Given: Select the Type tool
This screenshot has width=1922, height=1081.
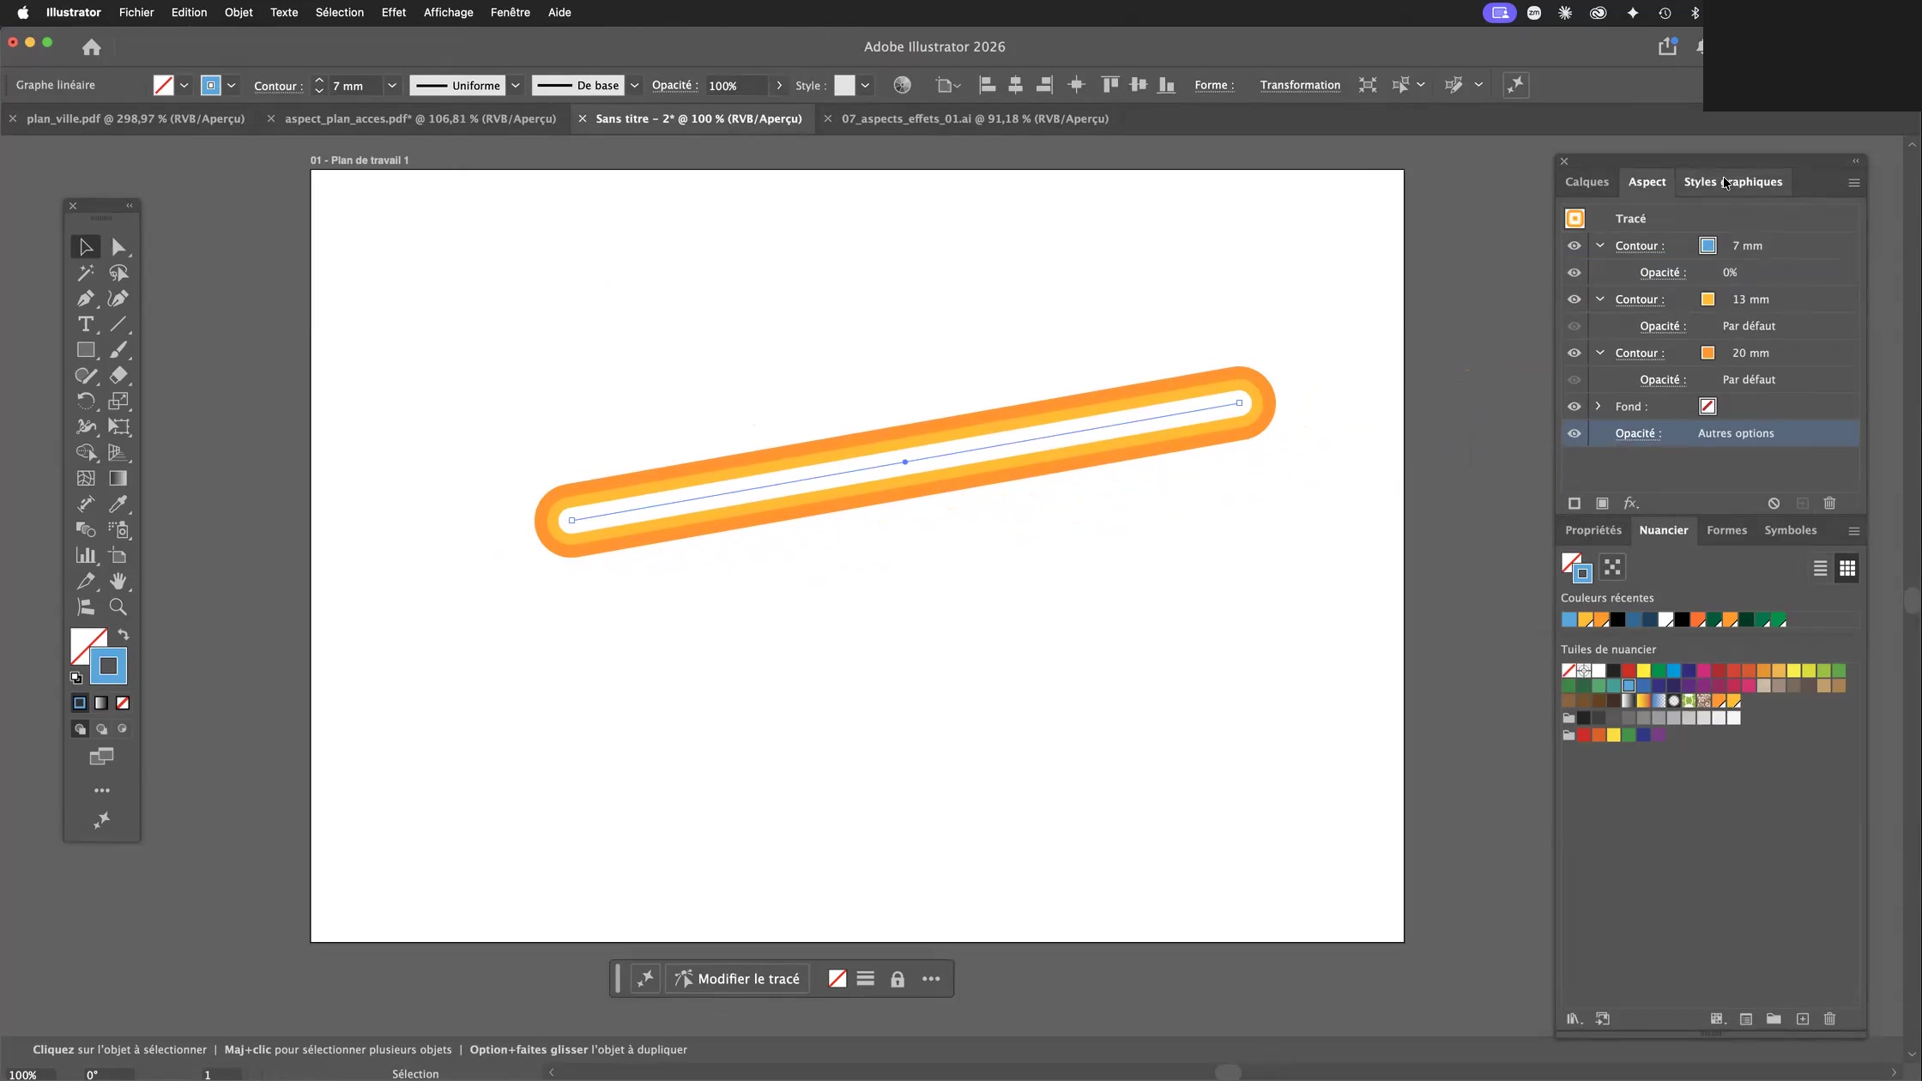Looking at the screenshot, I should 85,324.
